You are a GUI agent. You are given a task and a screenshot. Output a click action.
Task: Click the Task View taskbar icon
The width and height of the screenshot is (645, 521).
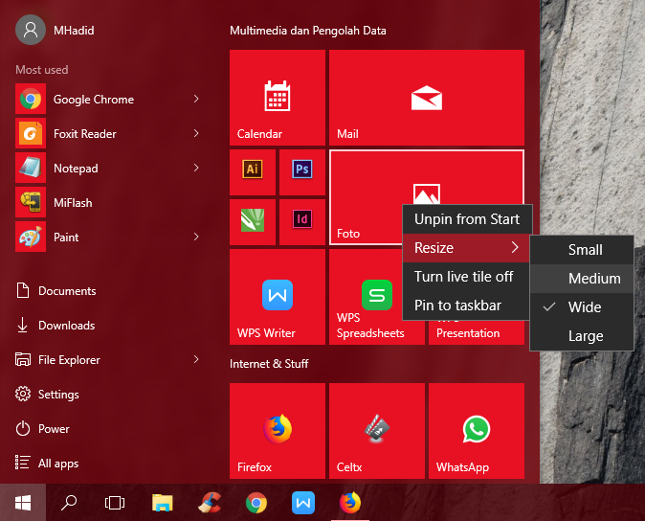115,502
